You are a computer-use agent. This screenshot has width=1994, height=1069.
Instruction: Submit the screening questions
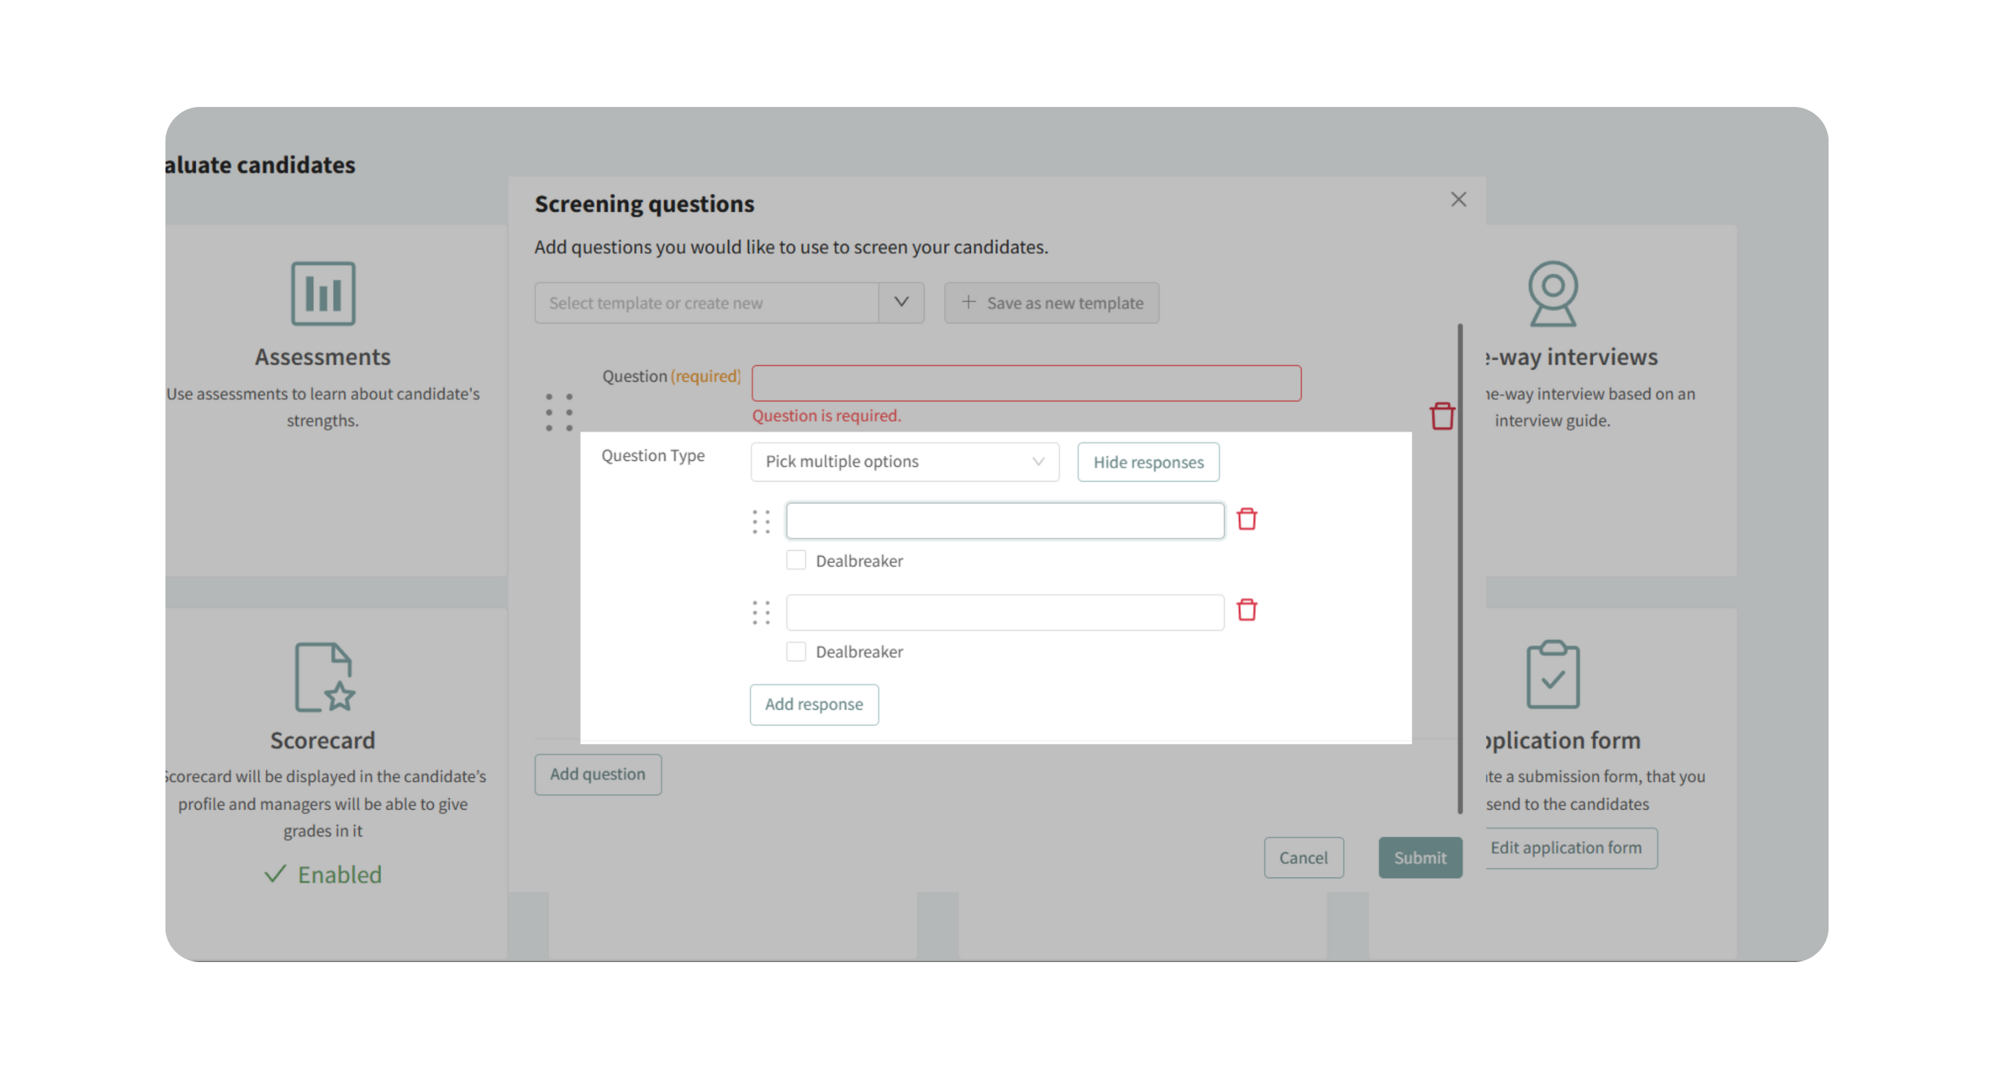(x=1420, y=857)
